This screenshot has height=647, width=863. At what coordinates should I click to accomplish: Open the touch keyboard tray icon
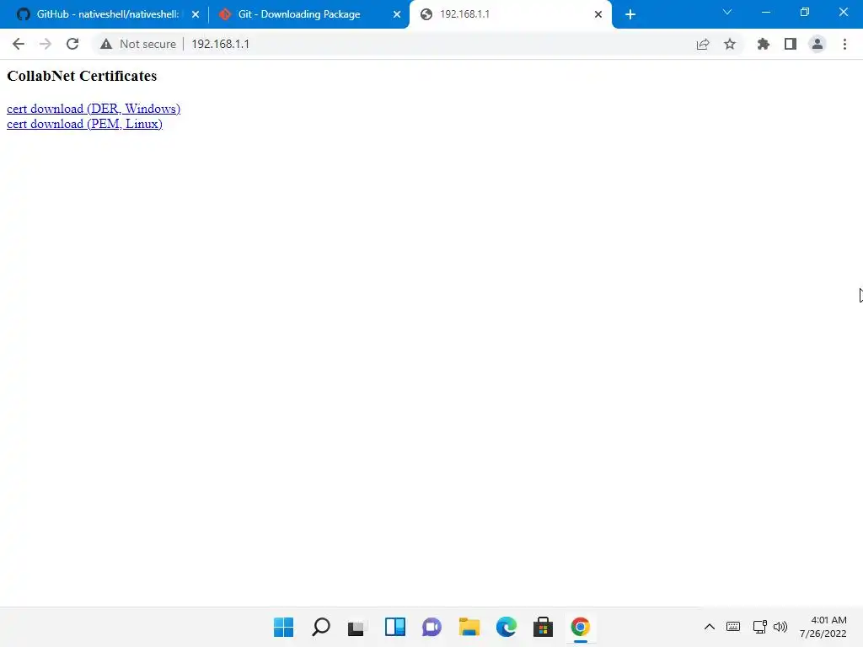(x=733, y=627)
